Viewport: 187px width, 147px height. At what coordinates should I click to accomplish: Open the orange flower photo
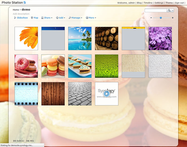(26, 38)
